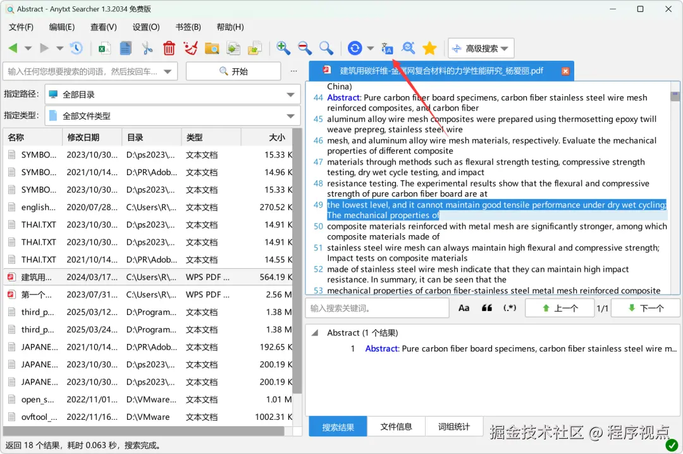The image size is (683, 454).
Task: Click the folder search icon
Action: coord(212,48)
